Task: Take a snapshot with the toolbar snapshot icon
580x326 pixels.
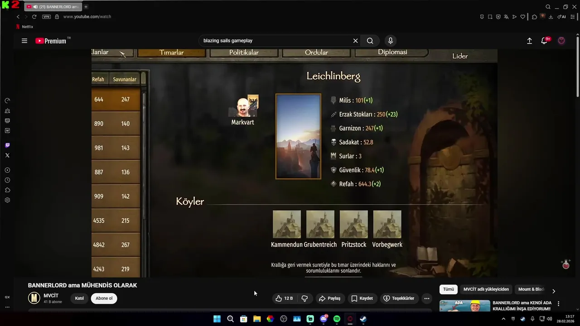Action: [x=490, y=17]
